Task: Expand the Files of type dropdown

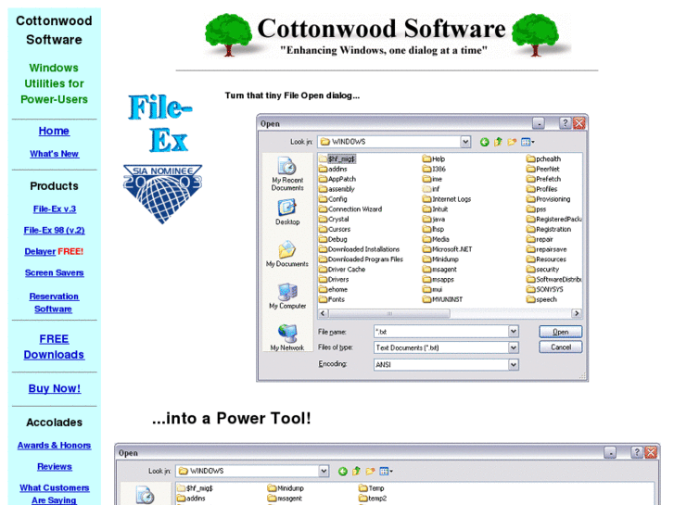Action: (x=514, y=347)
